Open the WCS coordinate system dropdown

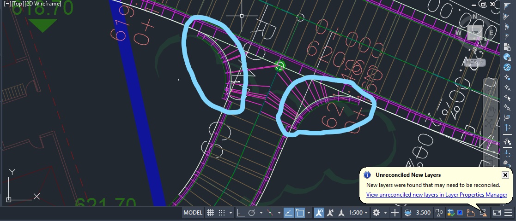[x=474, y=62]
